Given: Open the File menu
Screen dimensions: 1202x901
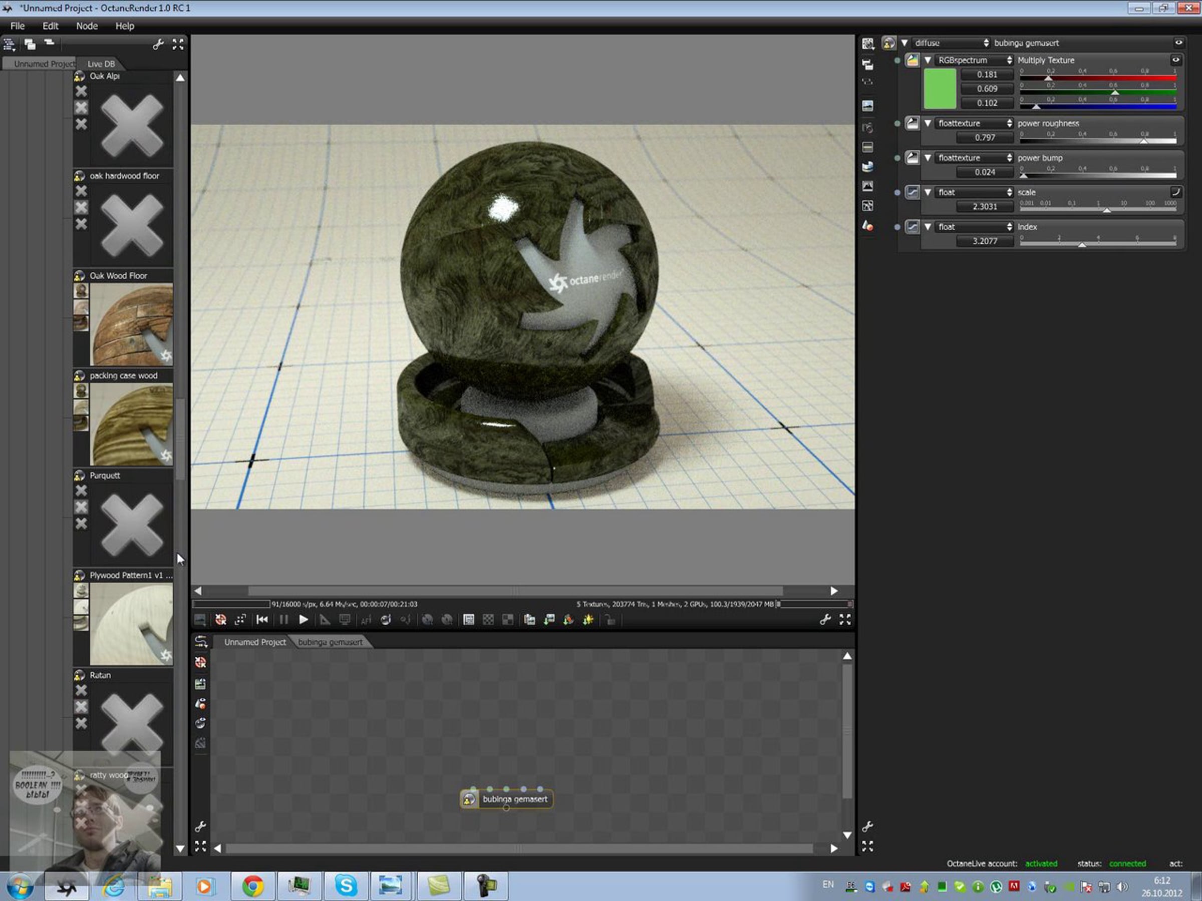Looking at the screenshot, I should pyautogui.click(x=18, y=26).
